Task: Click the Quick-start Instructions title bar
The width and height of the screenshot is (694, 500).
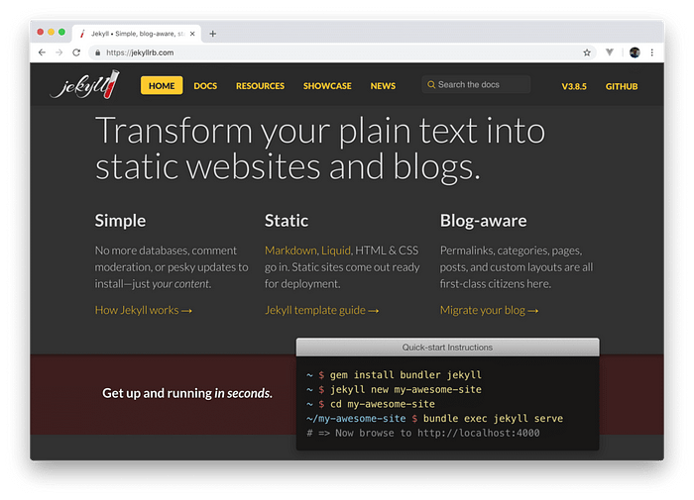Action: click(447, 348)
